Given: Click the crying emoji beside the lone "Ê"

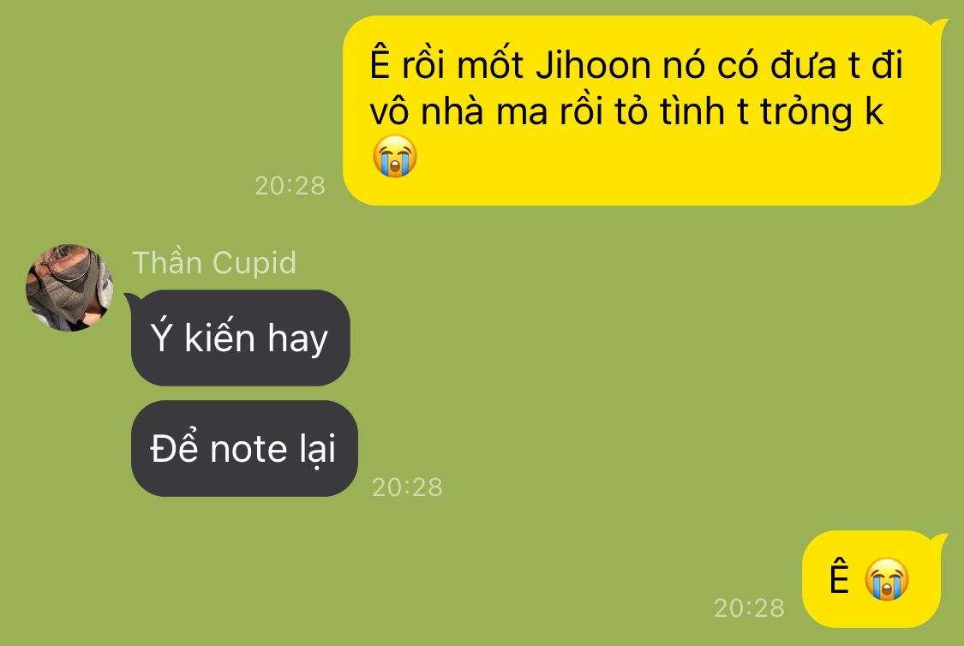Looking at the screenshot, I should (x=887, y=579).
